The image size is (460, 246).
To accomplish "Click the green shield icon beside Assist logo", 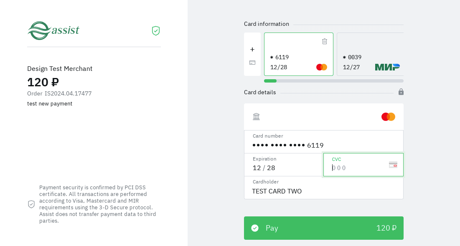I will 156,31.
